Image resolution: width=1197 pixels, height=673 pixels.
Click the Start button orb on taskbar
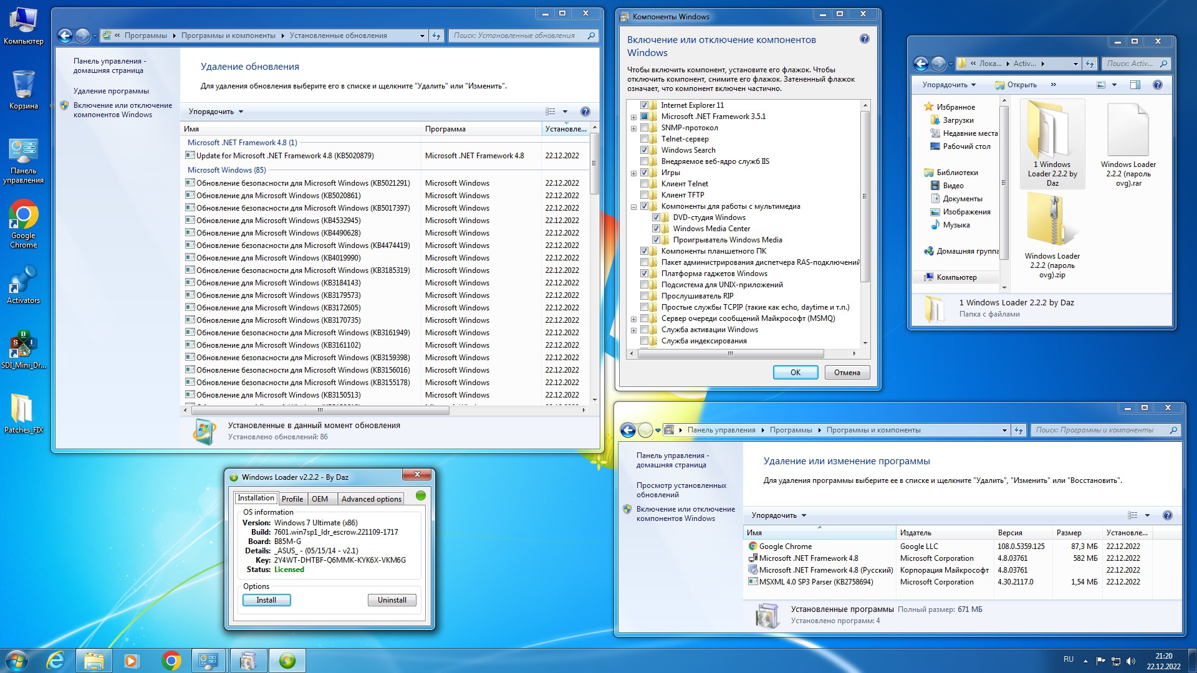[17, 661]
